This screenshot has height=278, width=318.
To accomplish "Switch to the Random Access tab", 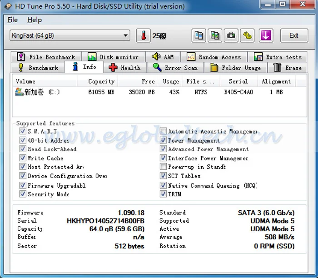I will click(x=214, y=57).
